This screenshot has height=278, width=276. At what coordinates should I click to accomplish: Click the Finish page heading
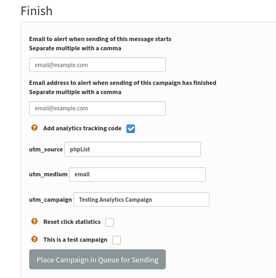click(37, 11)
